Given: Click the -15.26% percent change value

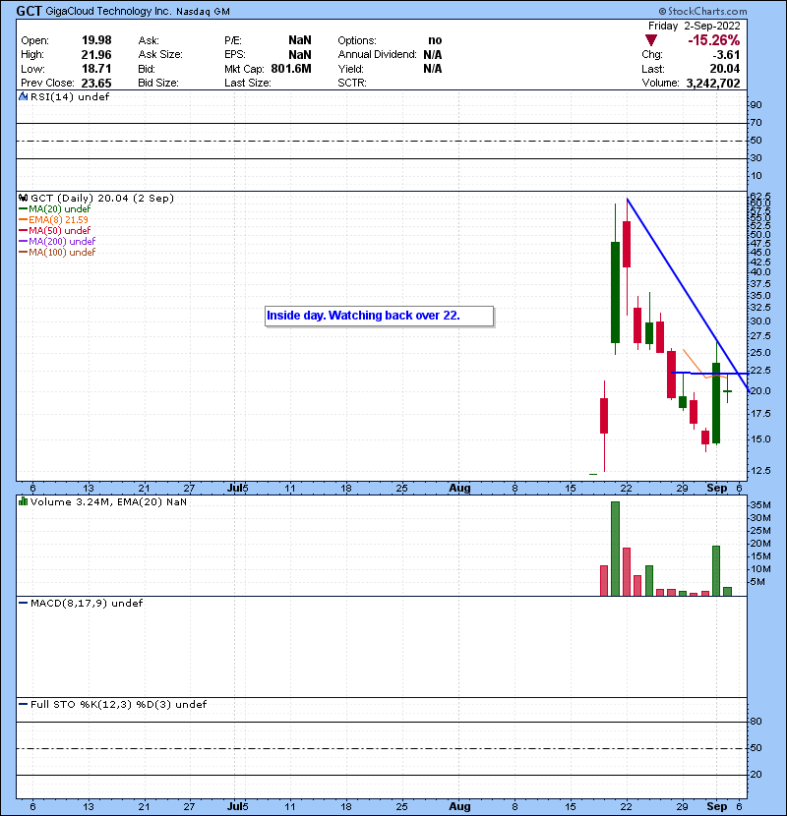Looking at the screenshot, I should [x=713, y=40].
